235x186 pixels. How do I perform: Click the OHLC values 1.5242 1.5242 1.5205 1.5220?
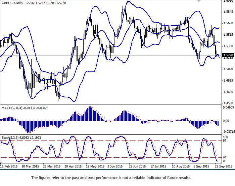tap(45, 3)
